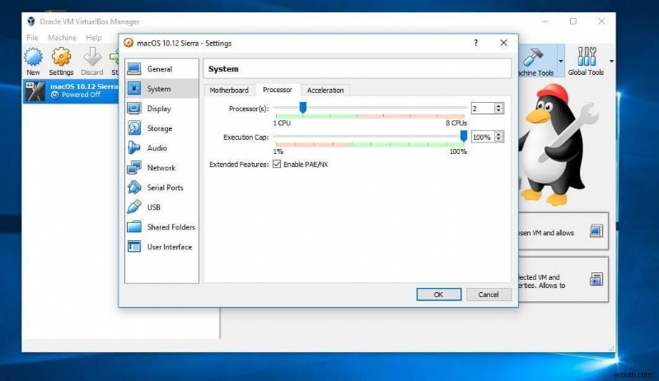Expand the Machine Tools dropdown arrow
659x381 pixels.
tap(561, 62)
